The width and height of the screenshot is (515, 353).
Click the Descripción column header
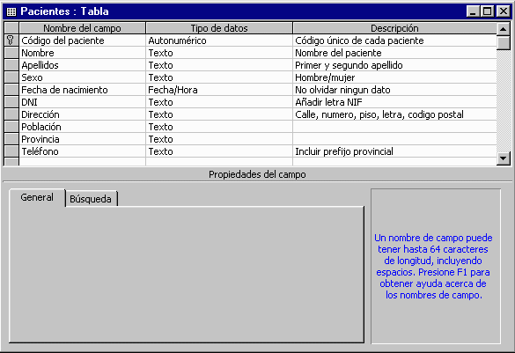tap(394, 28)
